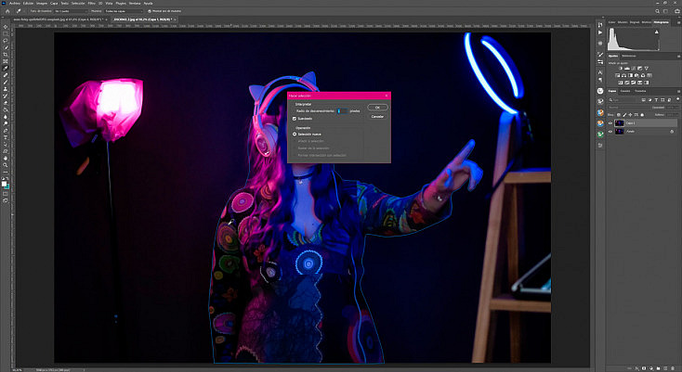
Task: Open the Filtro menu
Action: (x=91, y=4)
